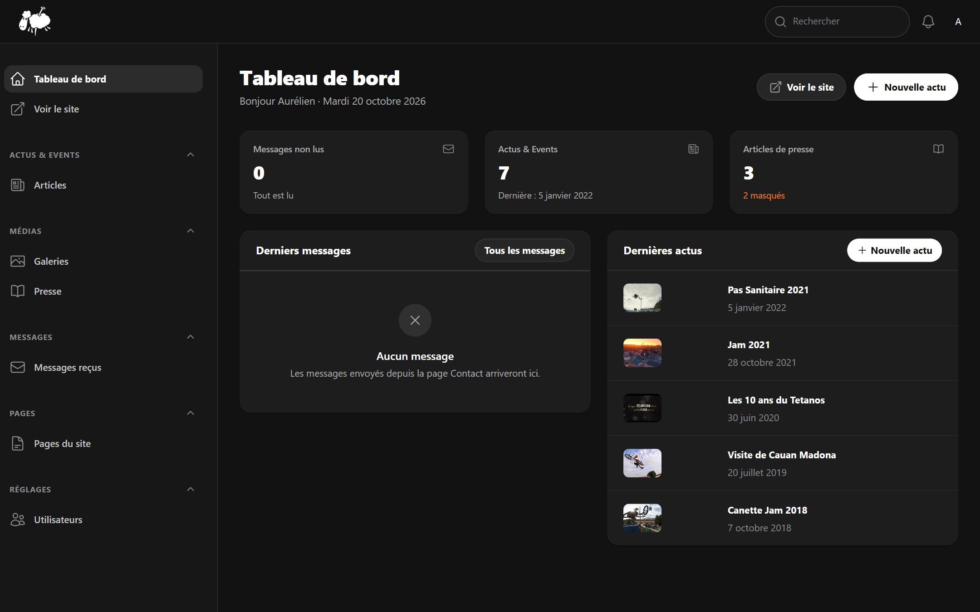Click the '2 masqués' text

pos(764,195)
